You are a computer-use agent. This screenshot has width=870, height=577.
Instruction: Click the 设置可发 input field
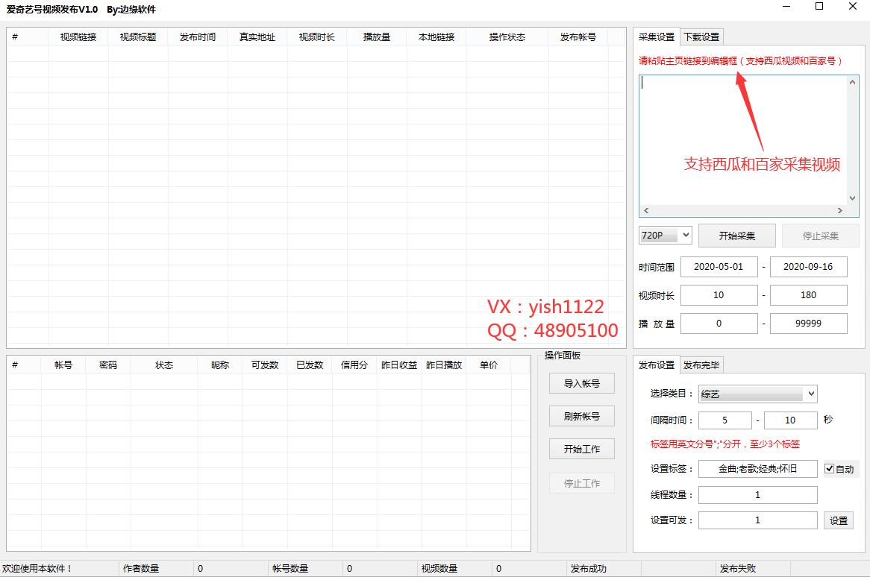[757, 520]
